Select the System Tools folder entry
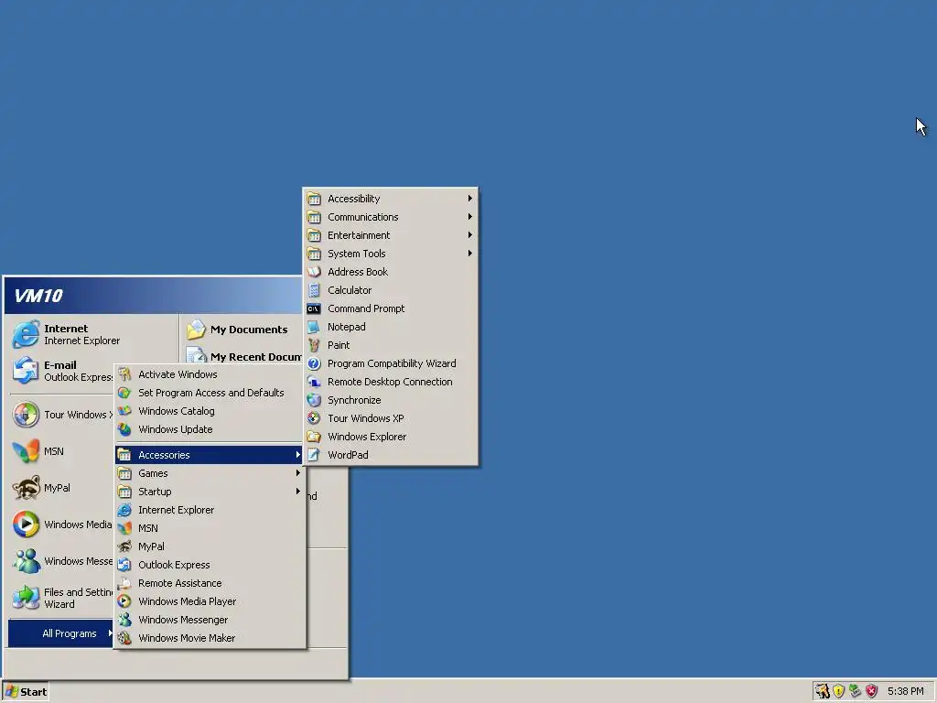 (x=390, y=254)
